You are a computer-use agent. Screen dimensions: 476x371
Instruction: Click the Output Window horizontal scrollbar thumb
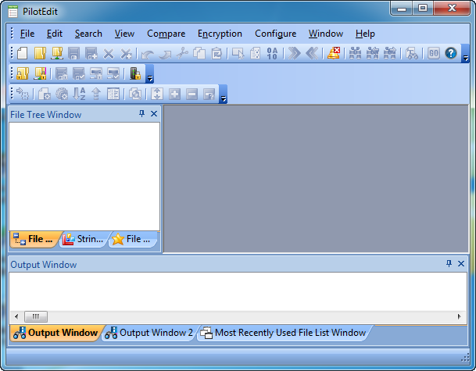(x=35, y=316)
